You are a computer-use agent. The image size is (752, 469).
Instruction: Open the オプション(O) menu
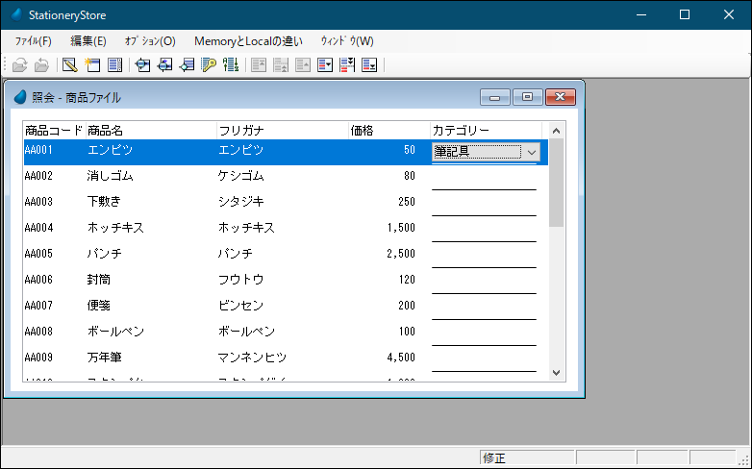pos(150,41)
